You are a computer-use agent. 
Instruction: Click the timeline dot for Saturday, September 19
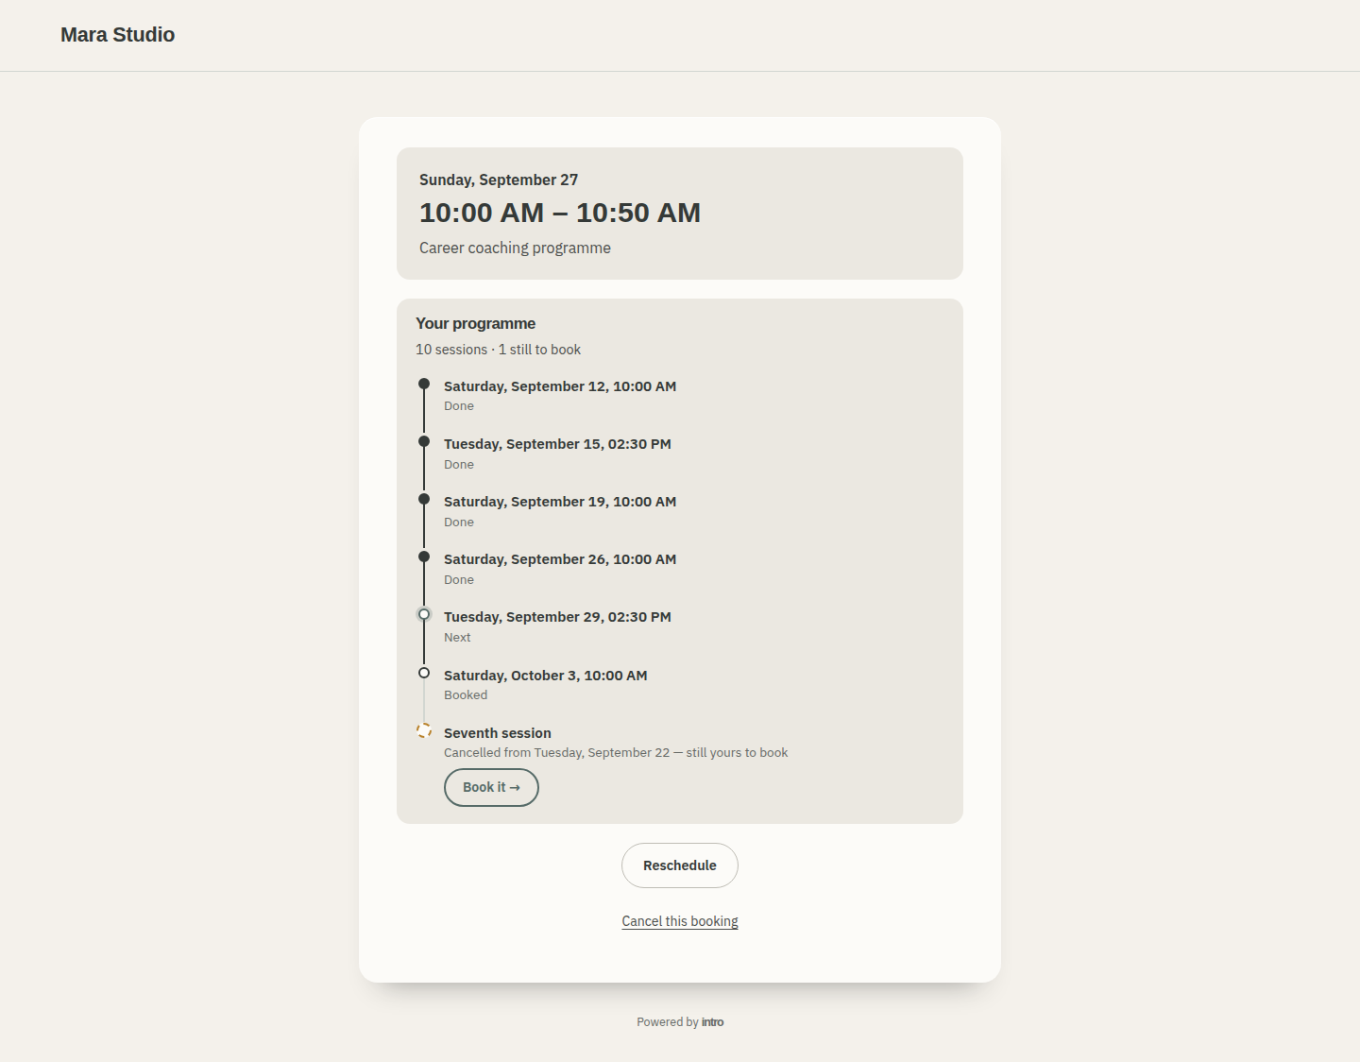[424, 499]
